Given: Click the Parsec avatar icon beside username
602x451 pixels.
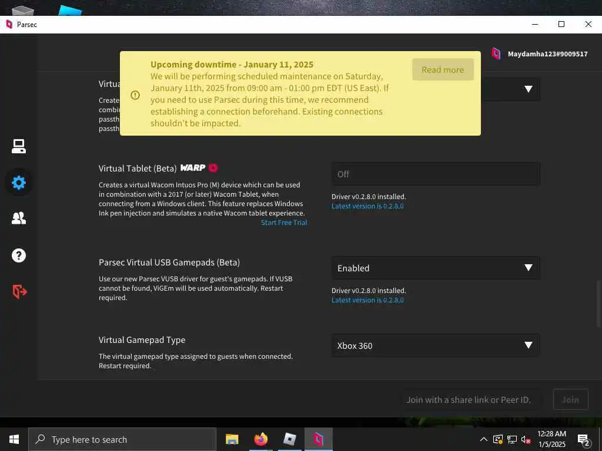Looking at the screenshot, I should (x=496, y=53).
